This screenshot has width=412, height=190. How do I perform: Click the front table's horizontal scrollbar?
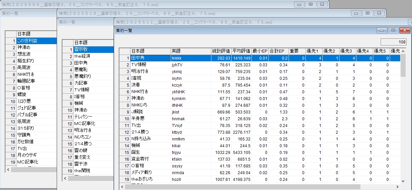tap(243, 187)
